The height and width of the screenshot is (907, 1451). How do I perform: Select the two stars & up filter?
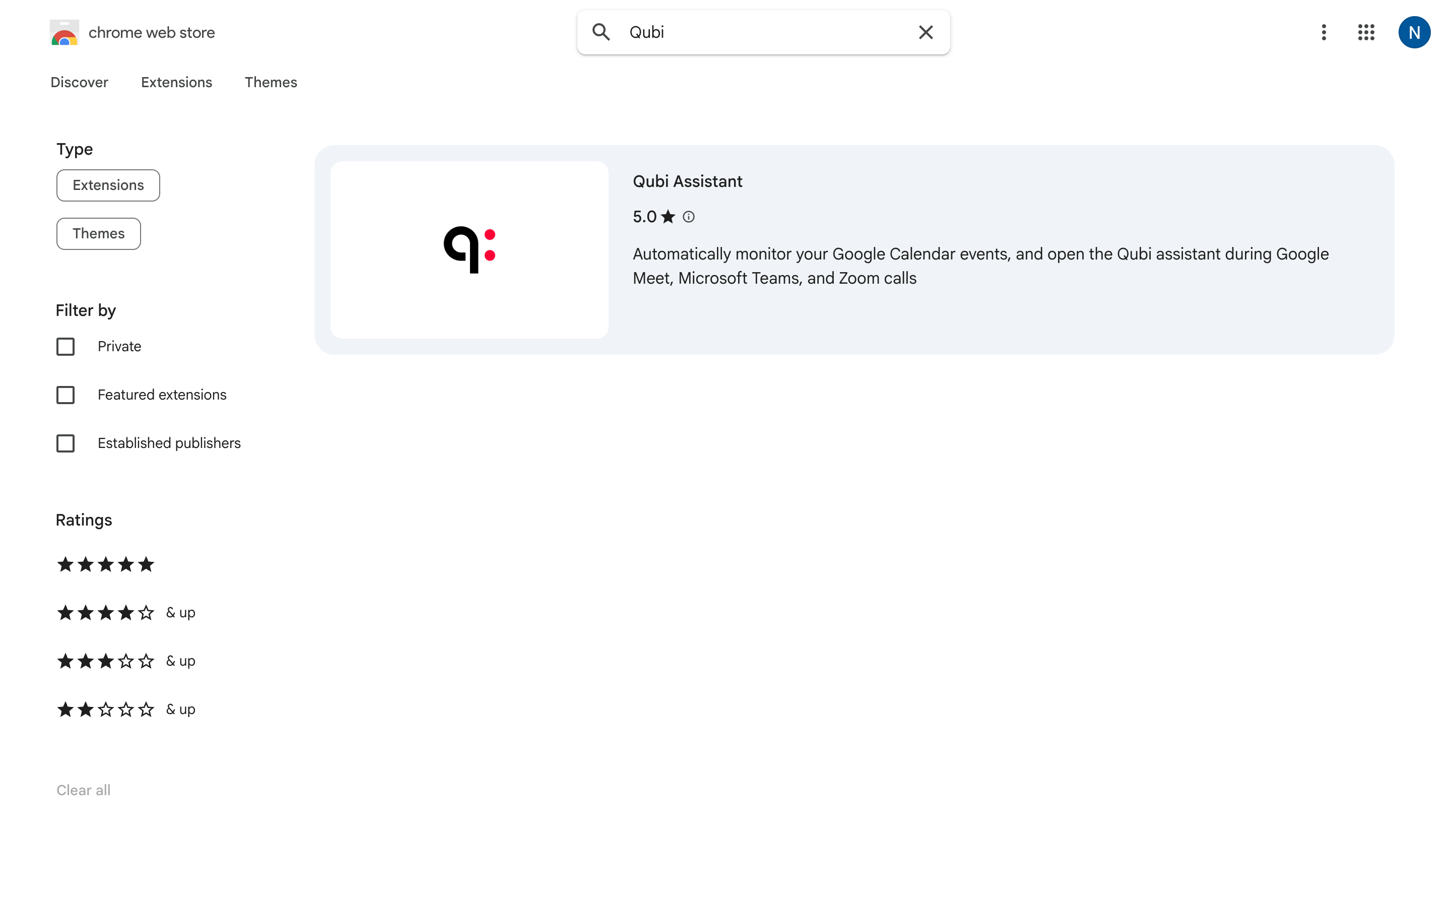coord(126,709)
